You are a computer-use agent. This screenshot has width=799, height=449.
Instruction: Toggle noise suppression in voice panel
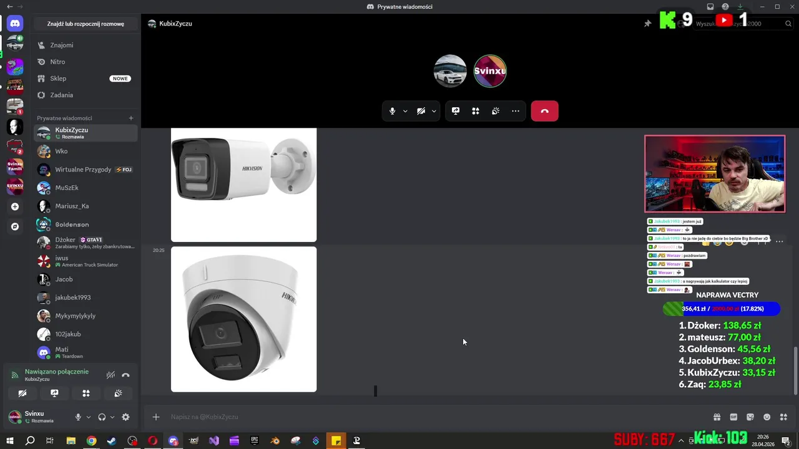click(x=110, y=375)
